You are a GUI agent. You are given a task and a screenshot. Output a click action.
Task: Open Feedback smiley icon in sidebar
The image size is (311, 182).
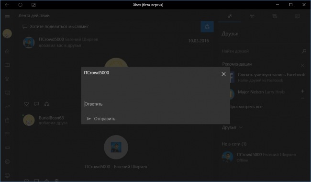point(7,175)
